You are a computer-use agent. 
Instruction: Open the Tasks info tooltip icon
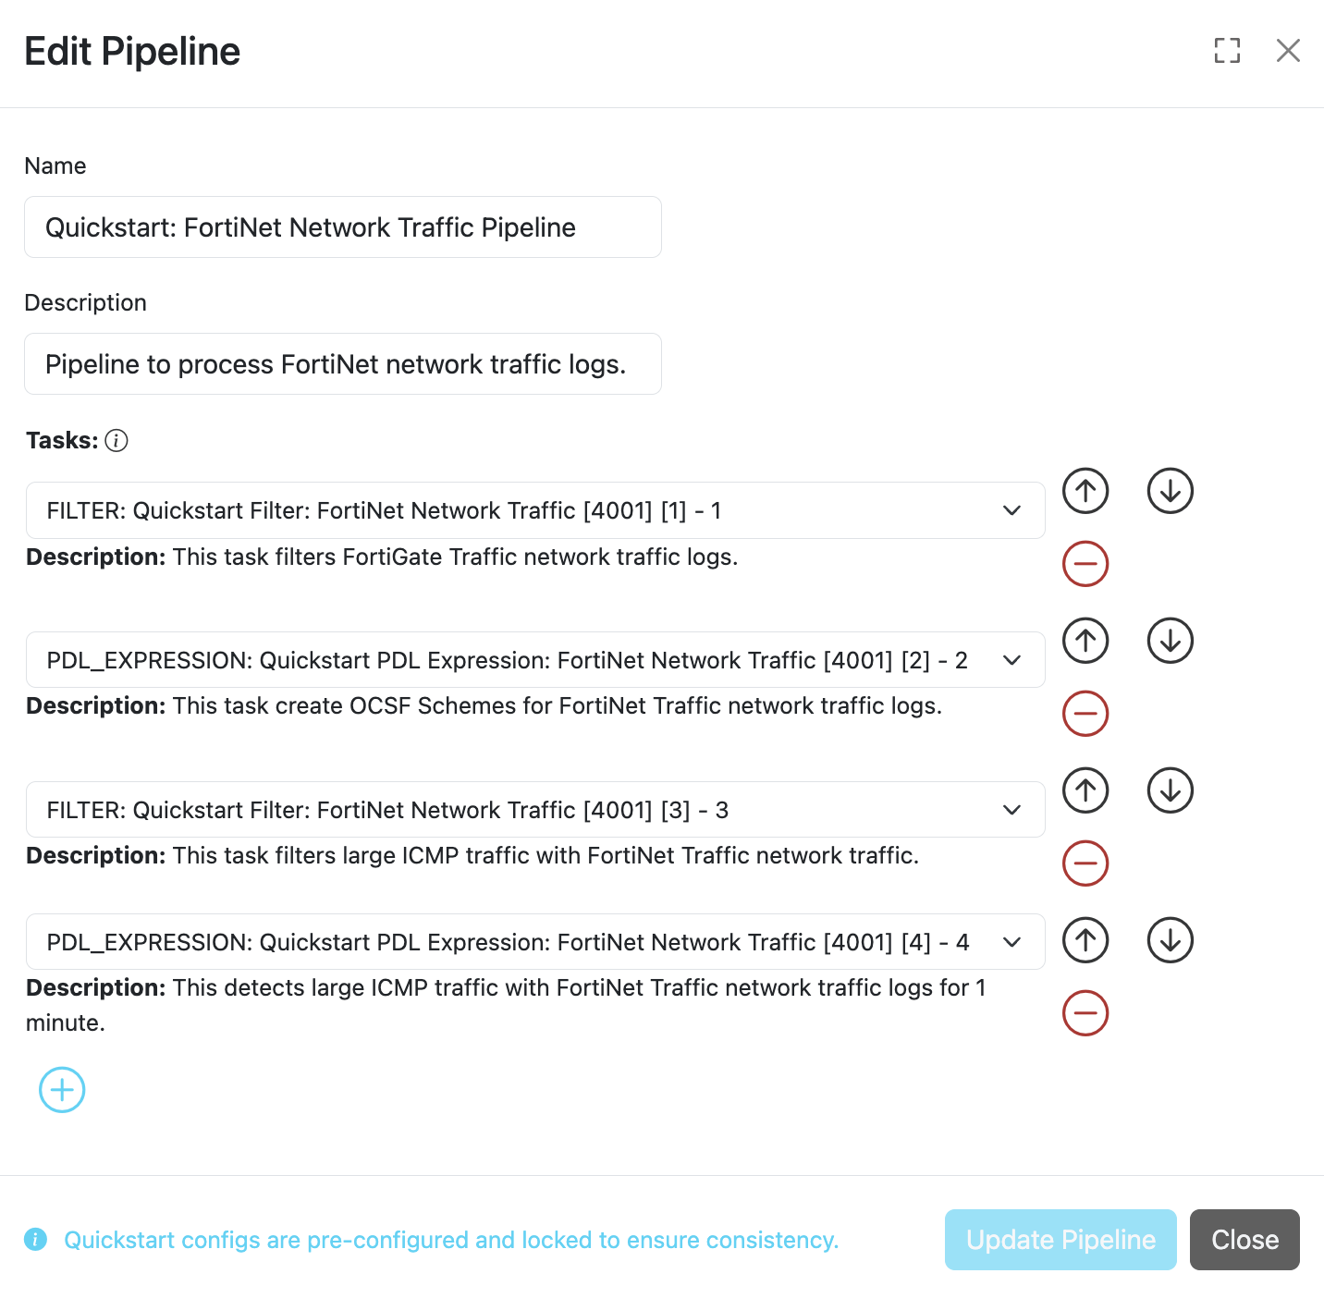click(x=116, y=440)
